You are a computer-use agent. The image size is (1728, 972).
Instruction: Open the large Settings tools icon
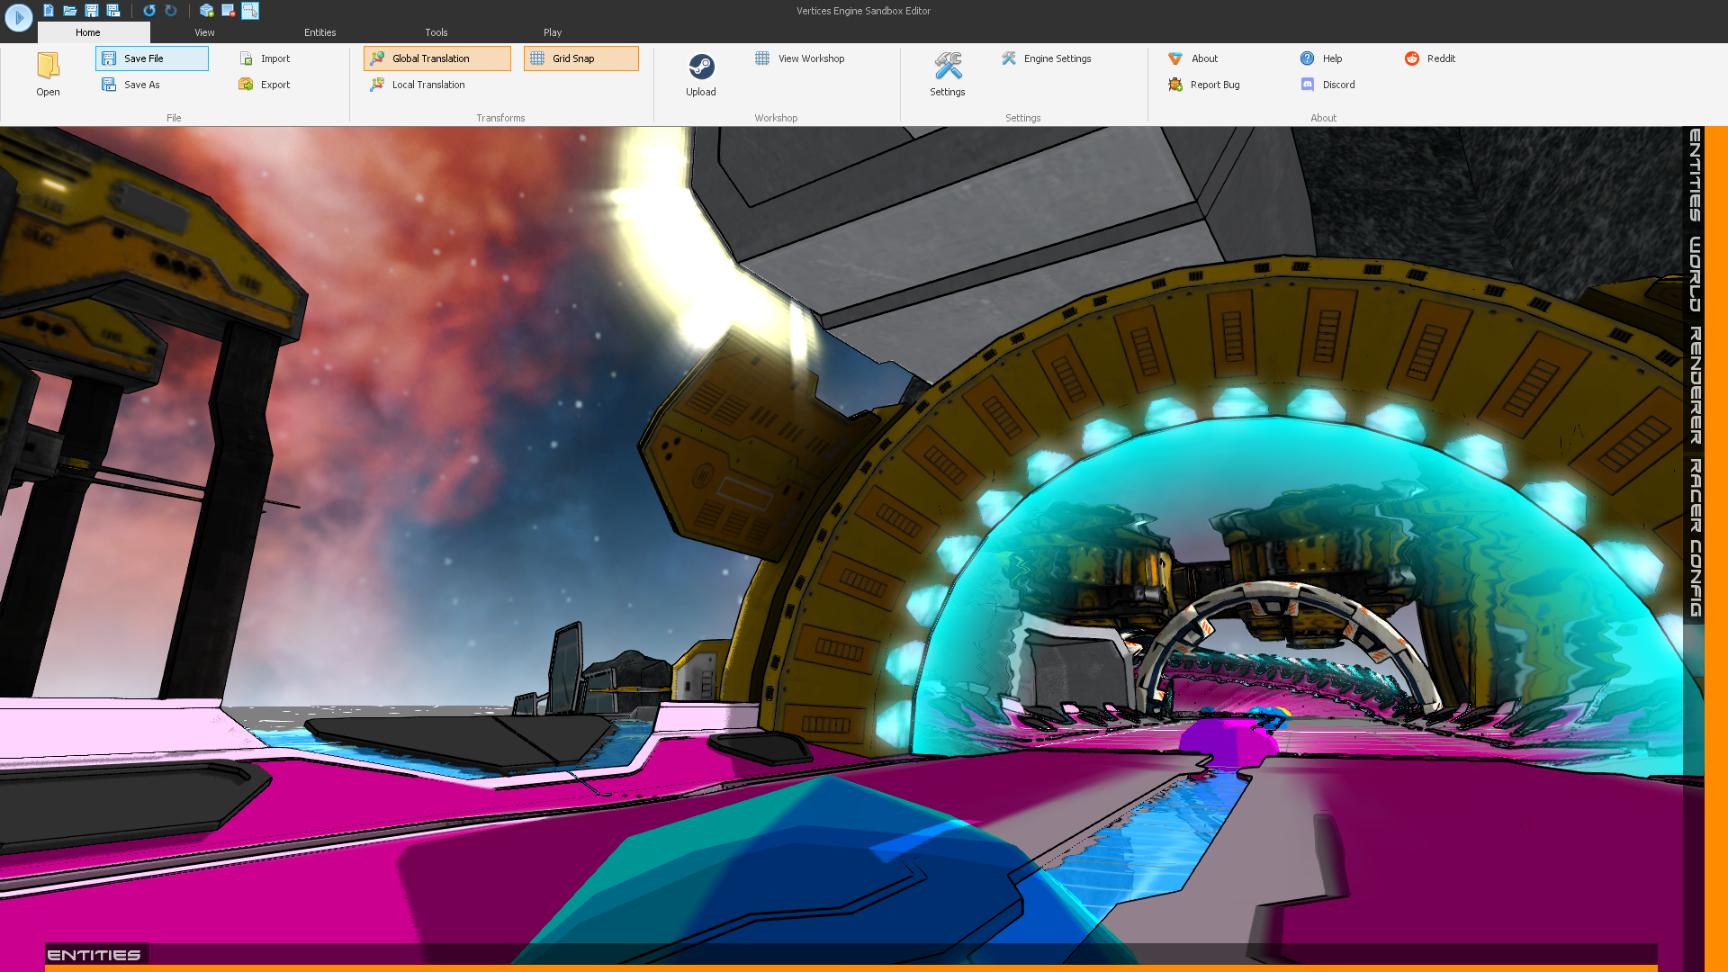[947, 75]
